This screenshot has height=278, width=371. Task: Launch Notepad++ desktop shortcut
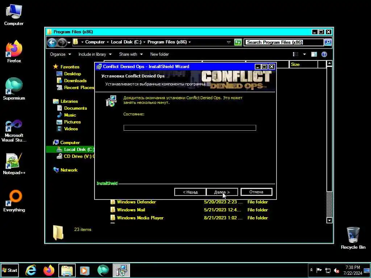14,164
